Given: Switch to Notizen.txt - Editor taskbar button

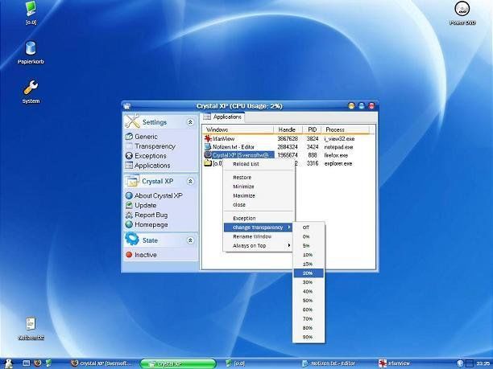Looking at the screenshot, I should coord(328,363).
